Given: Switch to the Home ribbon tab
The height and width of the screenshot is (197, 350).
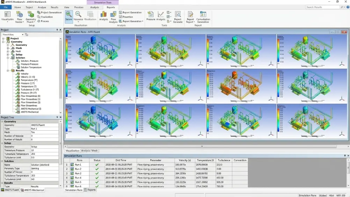Looking at the screenshot, I should [17, 7].
